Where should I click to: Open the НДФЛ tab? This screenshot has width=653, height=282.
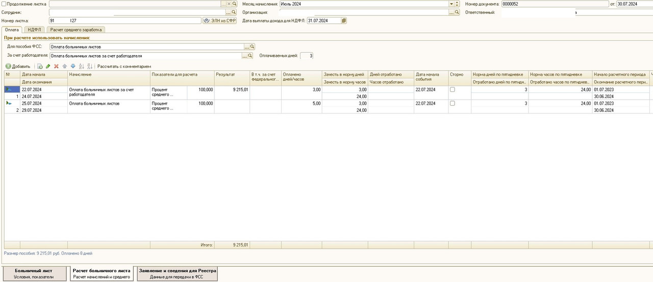[35, 30]
